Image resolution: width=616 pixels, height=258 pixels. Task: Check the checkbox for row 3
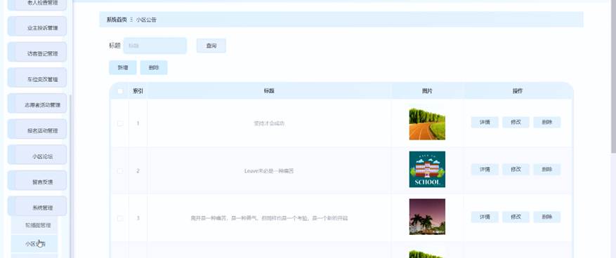pos(120,218)
